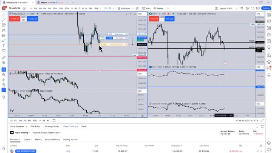Click the blue buy price button on MNQZ2023
The height and width of the screenshot is (153, 272).
point(33,19)
